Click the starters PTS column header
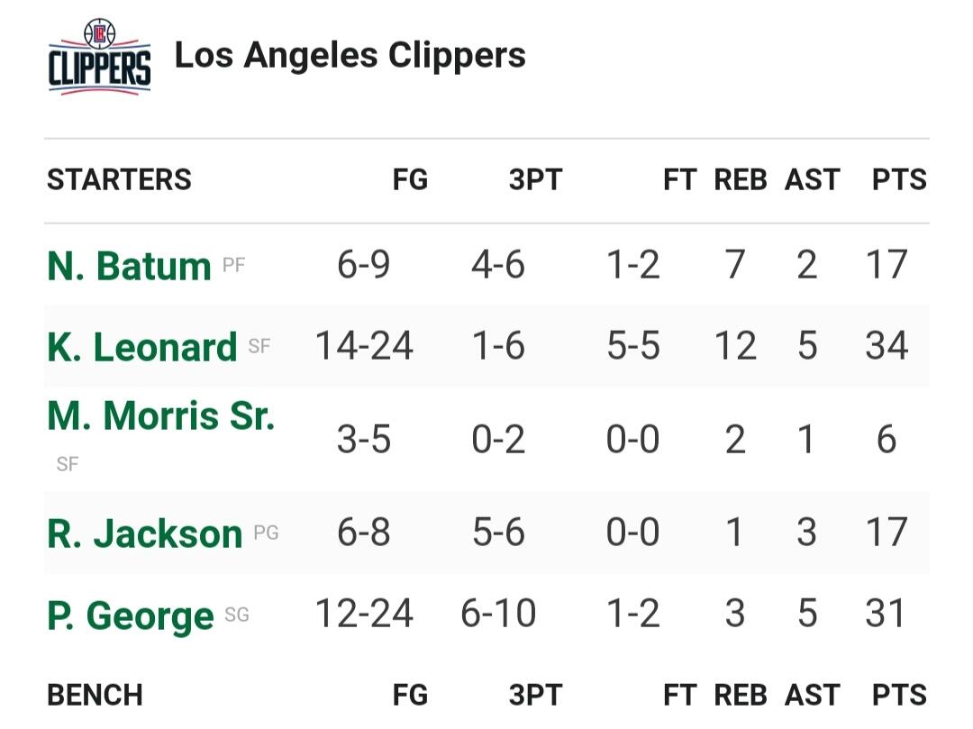This screenshot has height=729, width=973. [899, 180]
